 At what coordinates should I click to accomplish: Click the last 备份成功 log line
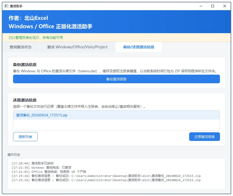click(106, 180)
